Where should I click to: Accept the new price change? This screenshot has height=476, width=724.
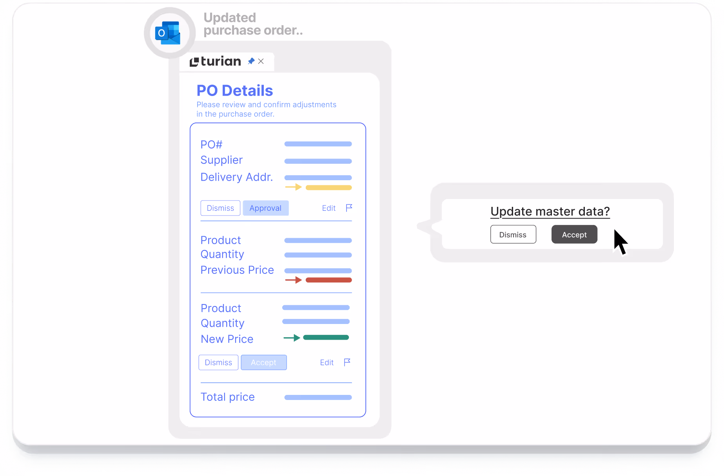(x=264, y=362)
